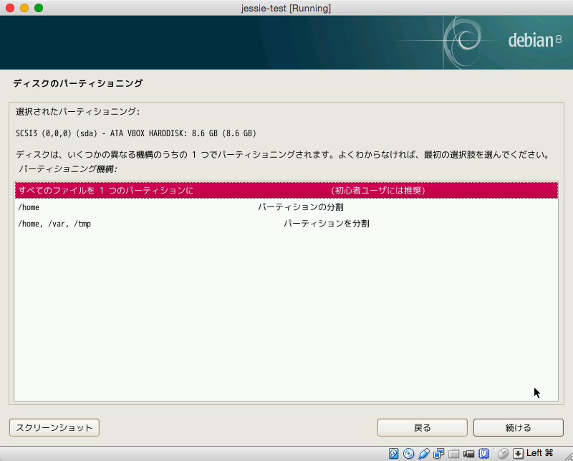573x461 pixels.
Task: Click the スクリーンショット button
Action: [54, 428]
